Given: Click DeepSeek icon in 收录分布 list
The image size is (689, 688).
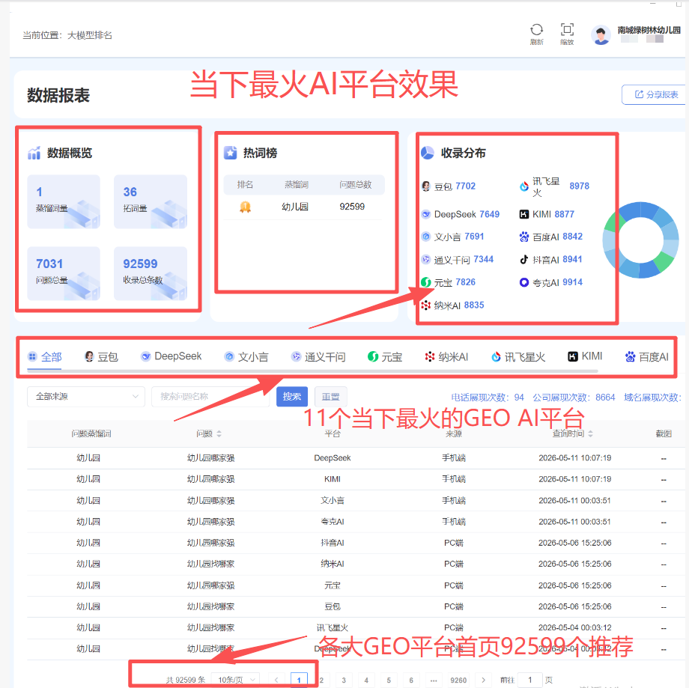Looking at the screenshot, I should tap(426, 214).
